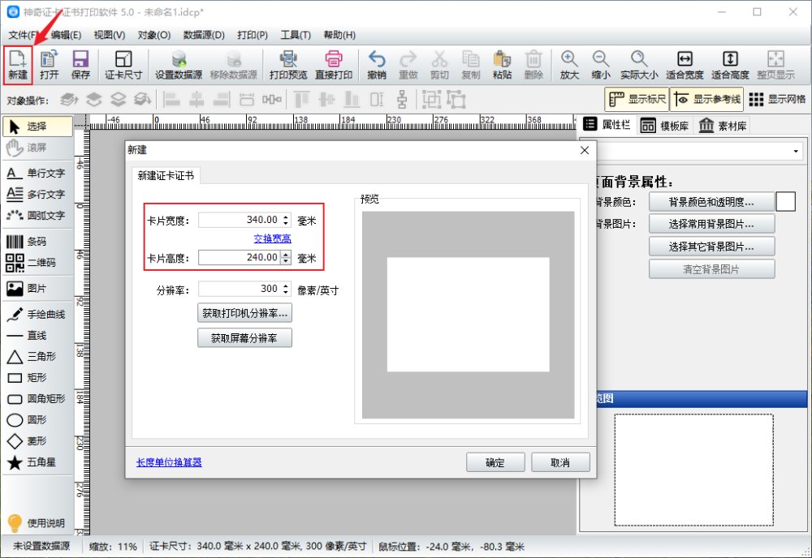This screenshot has width=812, height=558.
Task: Open the 证卡尺寸 card size tool
Action: (123, 65)
